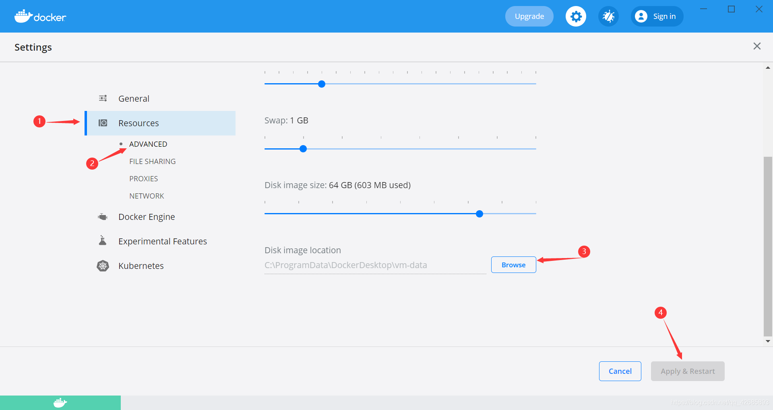This screenshot has height=410, width=773.
Task: Close the Settings panel
Action: pyautogui.click(x=757, y=46)
